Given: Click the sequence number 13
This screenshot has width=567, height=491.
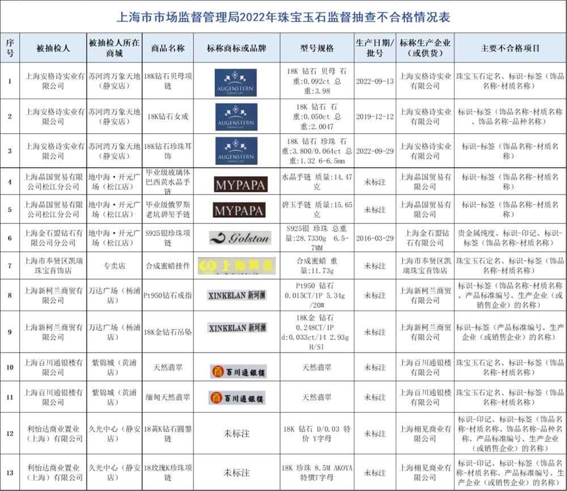Looking at the screenshot, I should (10, 472).
